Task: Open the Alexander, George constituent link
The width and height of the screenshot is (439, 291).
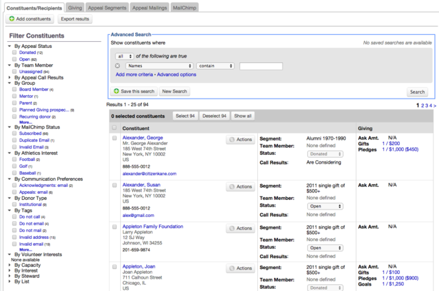Action: pos(143,138)
